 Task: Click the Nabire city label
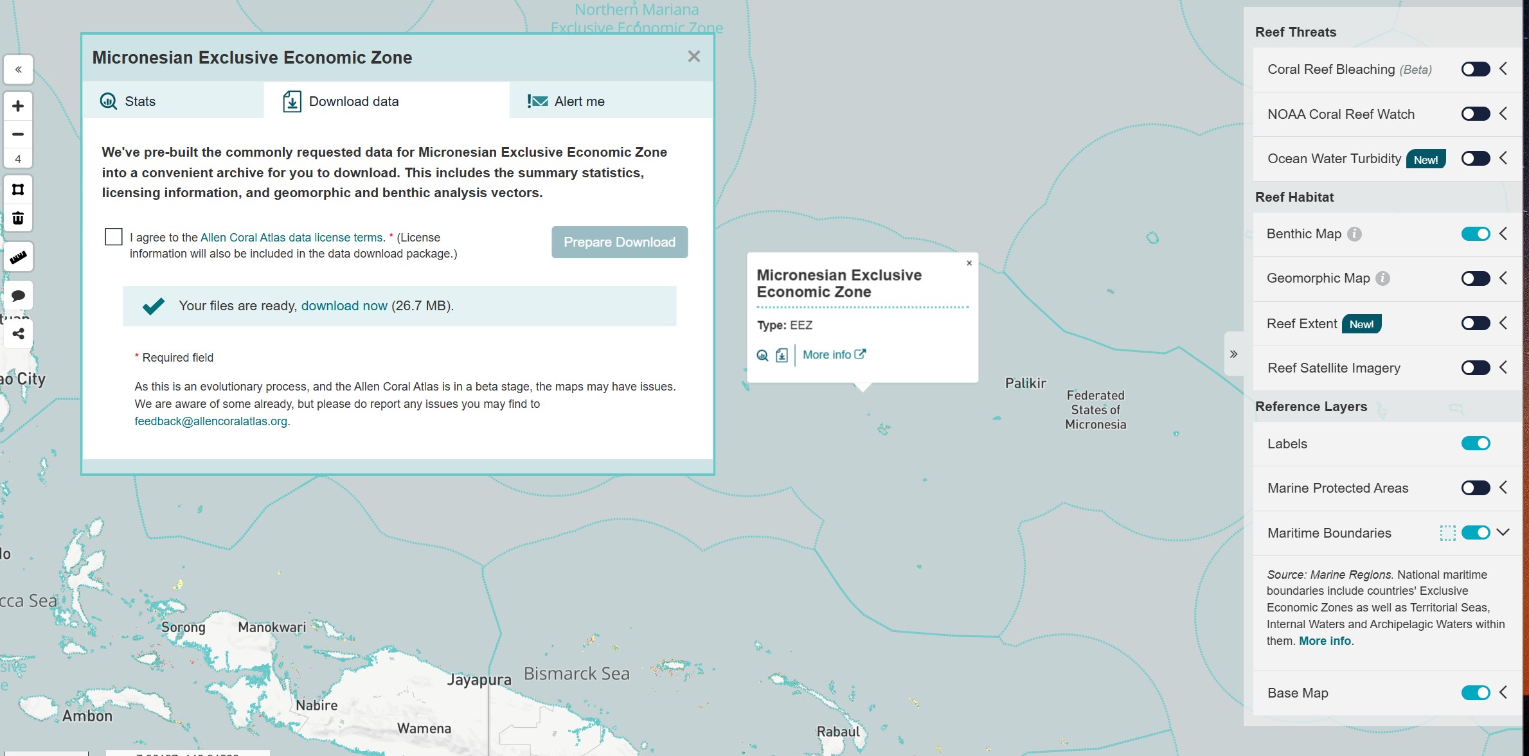click(317, 705)
